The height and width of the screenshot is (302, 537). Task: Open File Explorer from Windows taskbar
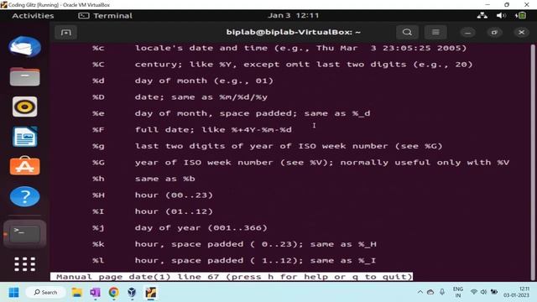pyautogui.click(x=76, y=293)
